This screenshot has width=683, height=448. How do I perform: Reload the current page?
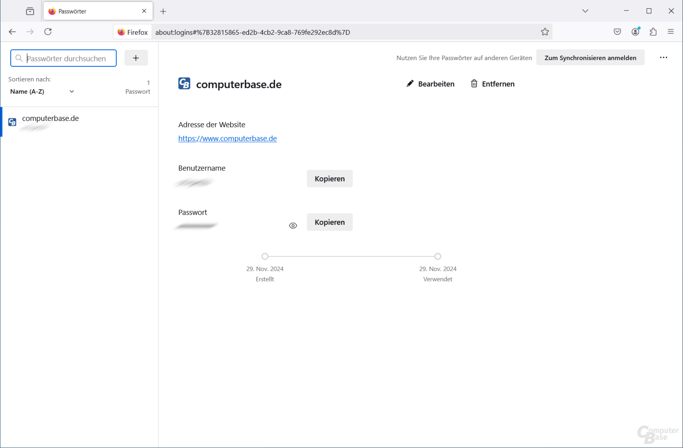click(48, 32)
